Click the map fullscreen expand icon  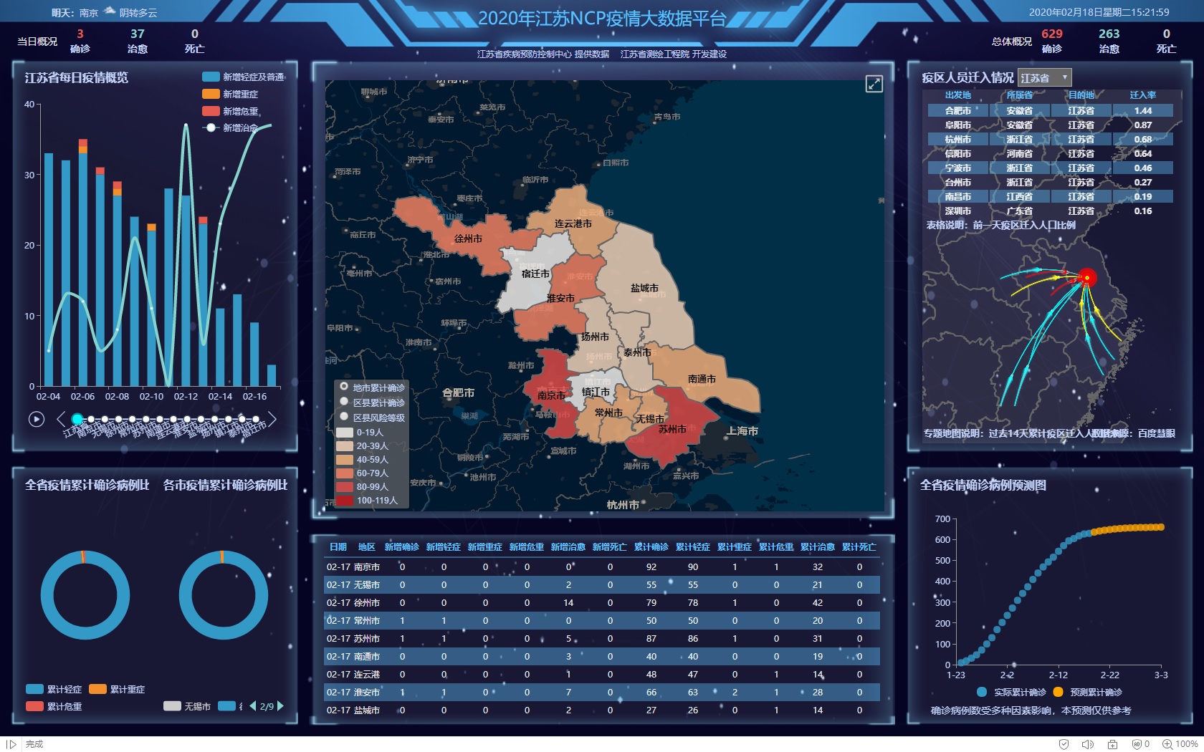[x=874, y=84]
